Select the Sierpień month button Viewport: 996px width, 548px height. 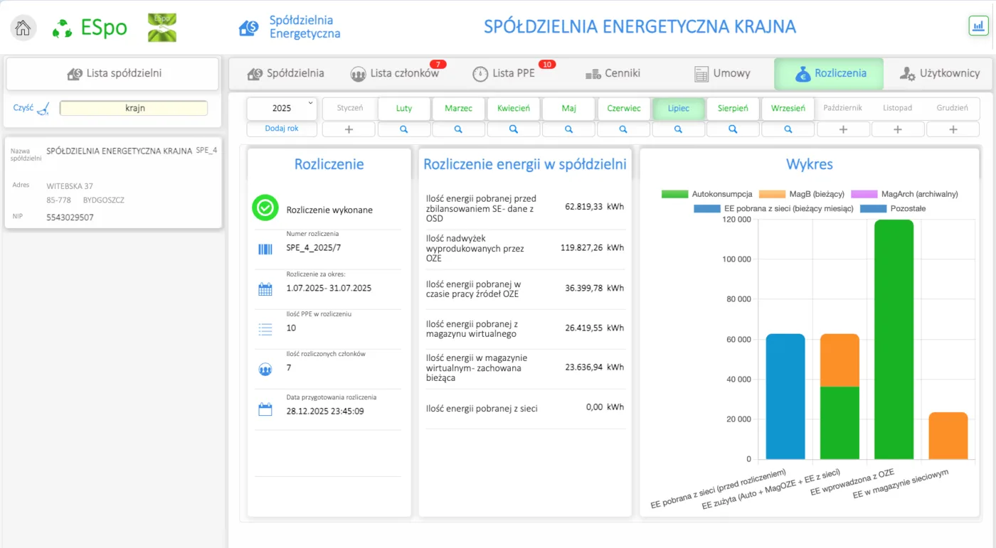[733, 109]
